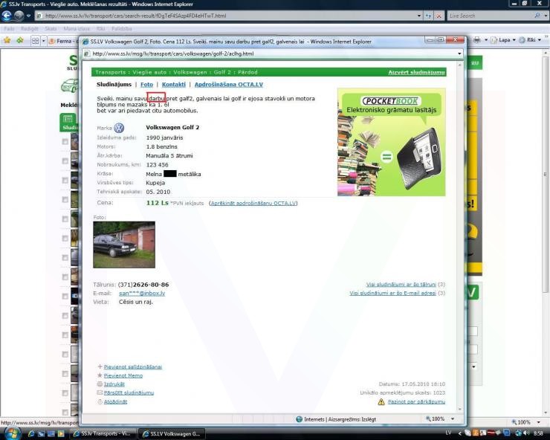This screenshot has height=440, width=550.
Task: Click the yellow warning triangle icon
Action: [x=381, y=402]
